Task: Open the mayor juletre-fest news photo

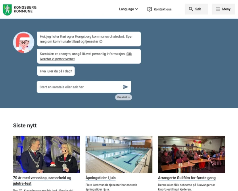Action: [x=46, y=154]
